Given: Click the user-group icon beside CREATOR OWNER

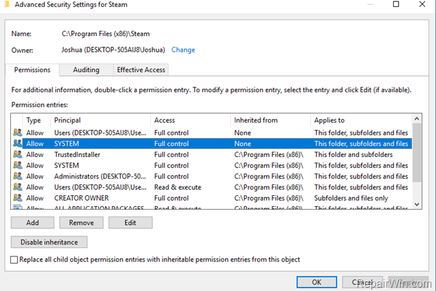Looking at the screenshot, I should pyautogui.click(x=18, y=197).
